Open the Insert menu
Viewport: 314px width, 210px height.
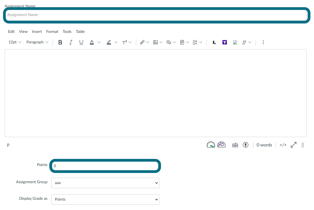click(x=37, y=32)
